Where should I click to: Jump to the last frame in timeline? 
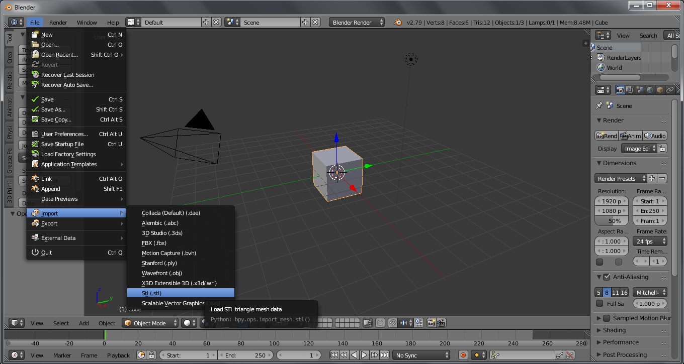384,355
